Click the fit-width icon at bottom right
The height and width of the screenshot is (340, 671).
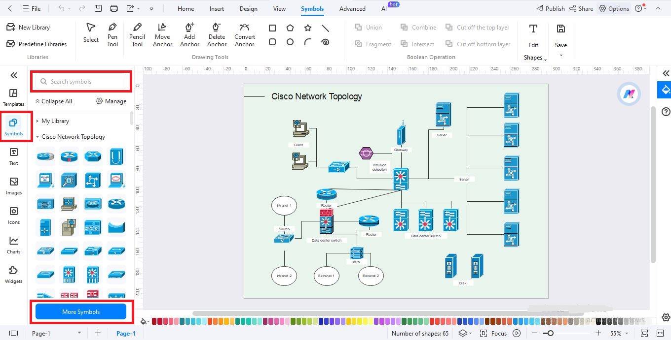661,333
